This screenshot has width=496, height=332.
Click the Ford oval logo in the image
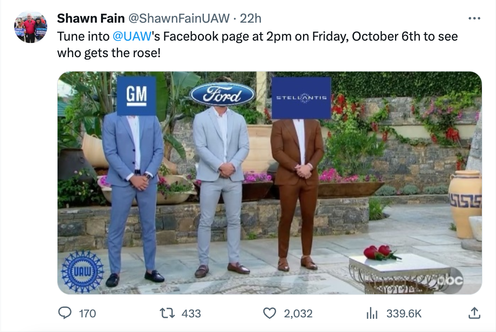[222, 94]
